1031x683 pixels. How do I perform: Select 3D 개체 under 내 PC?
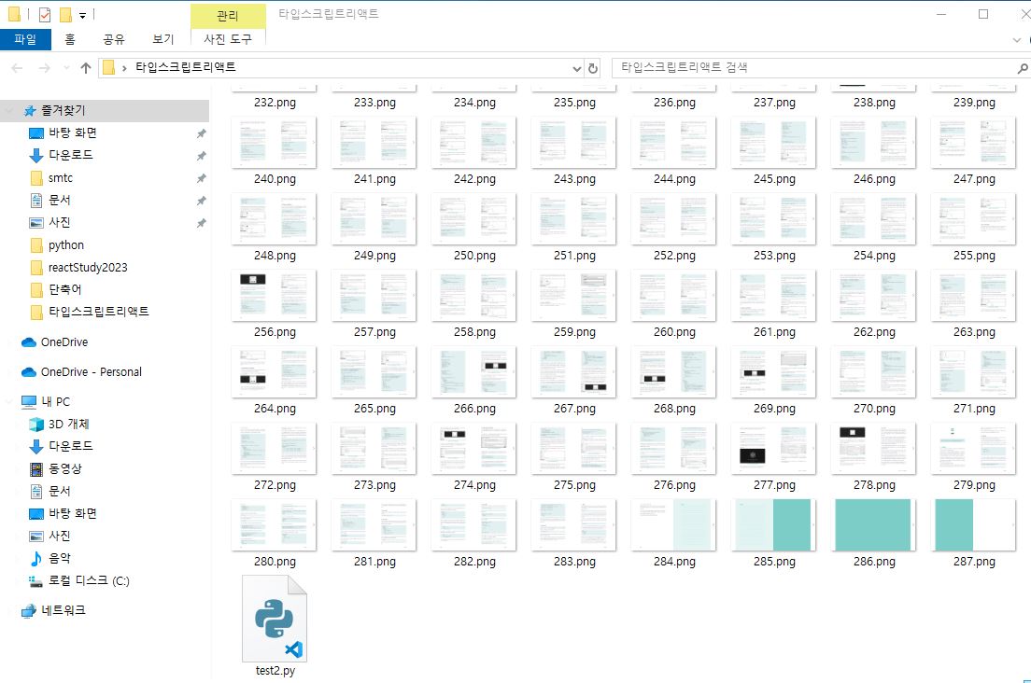click(68, 424)
